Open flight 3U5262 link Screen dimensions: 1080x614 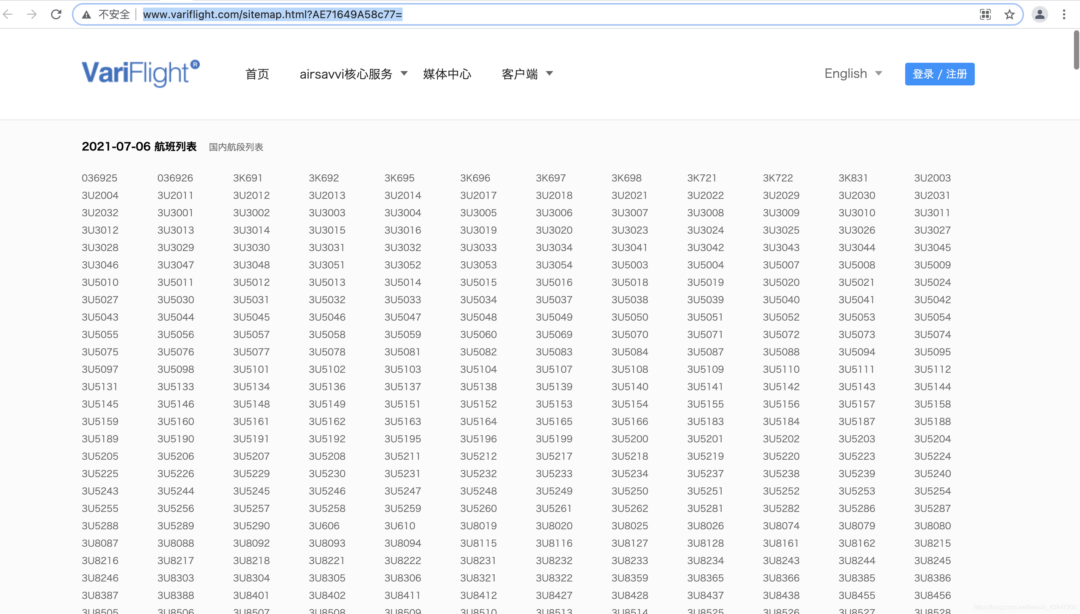[x=630, y=509]
